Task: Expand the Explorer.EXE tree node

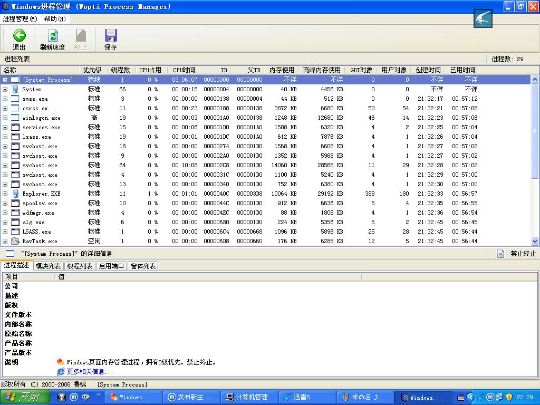Action: (5, 194)
